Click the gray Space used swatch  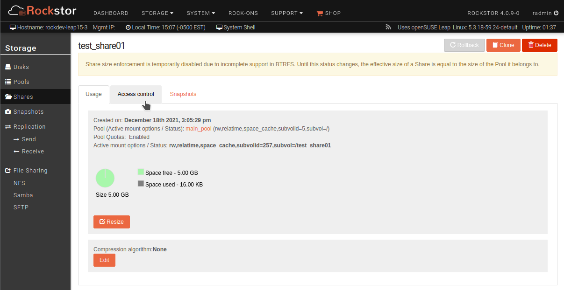[141, 184]
